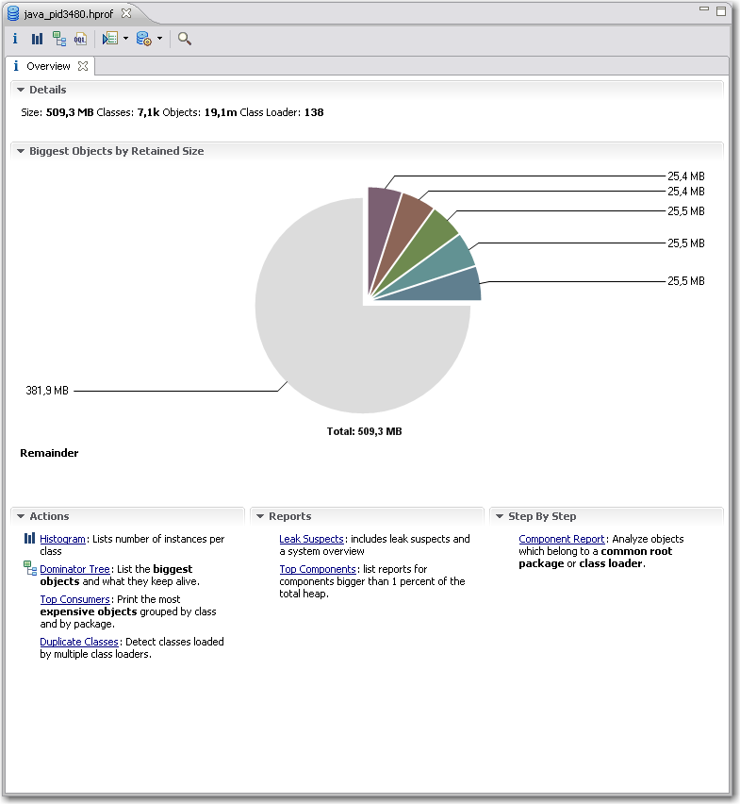Screen dimensions: 740x804
Task: Click the Open Query Browser icon
Action: coord(143,39)
